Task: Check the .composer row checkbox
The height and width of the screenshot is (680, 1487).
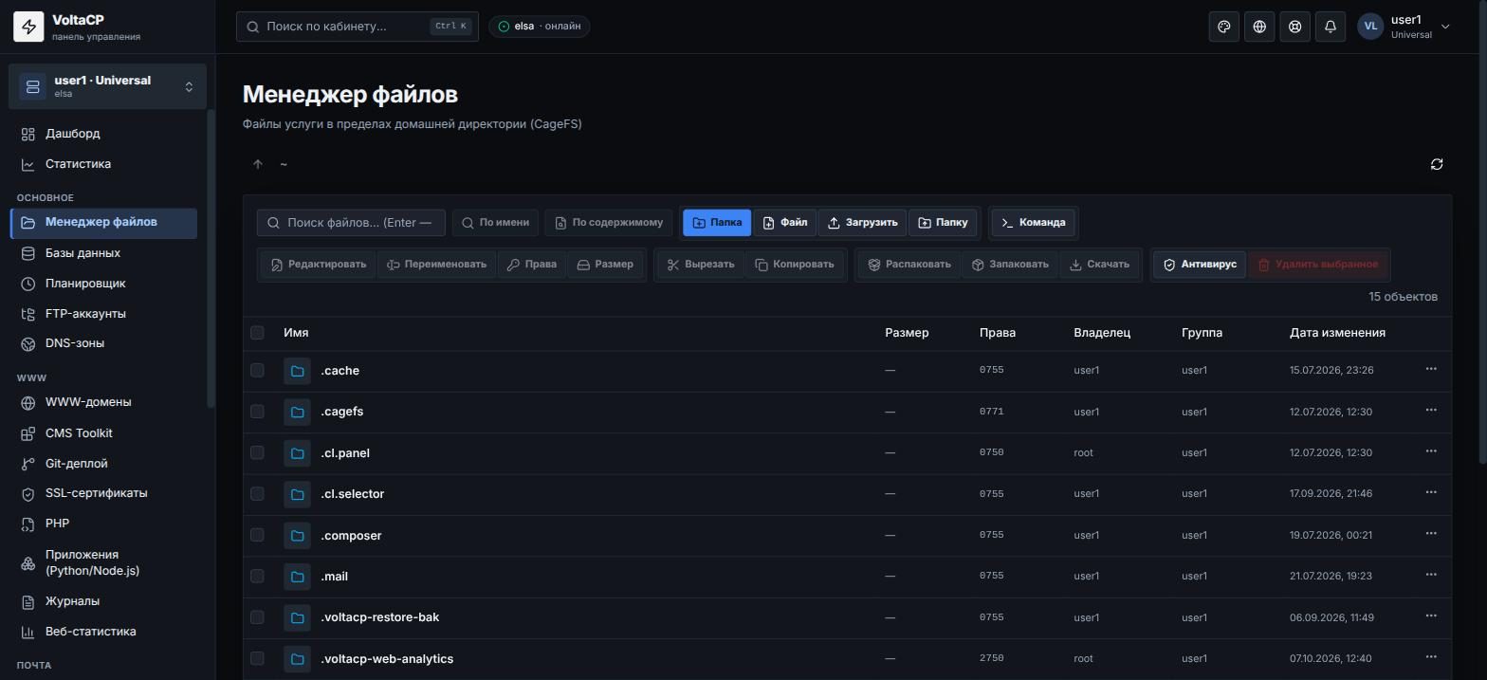Action: pyautogui.click(x=257, y=535)
